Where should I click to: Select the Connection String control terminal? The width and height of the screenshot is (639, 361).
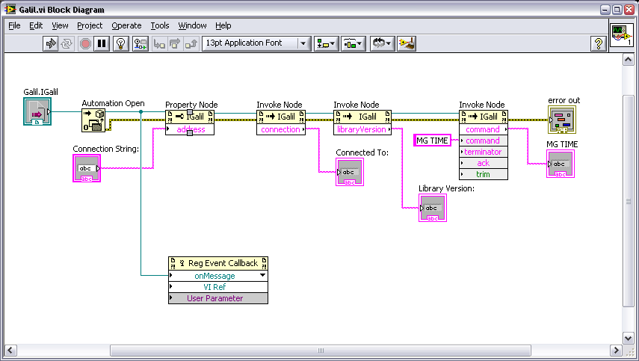pyautogui.click(x=87, y=168)
